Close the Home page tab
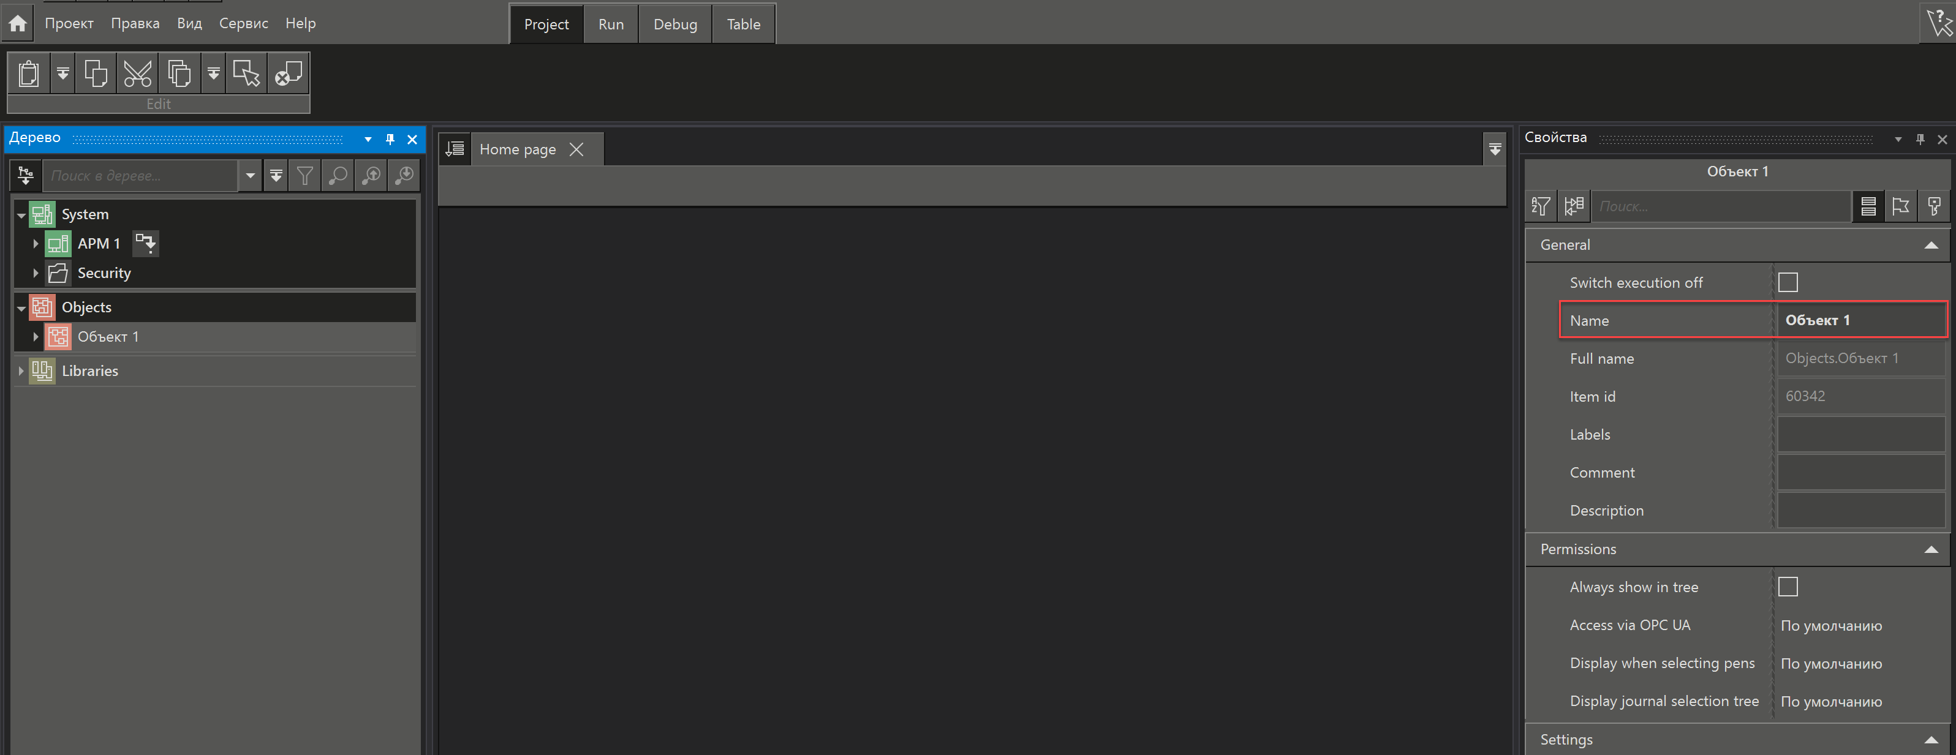This screenshot has height=755, width=1956. coord(576,149)
